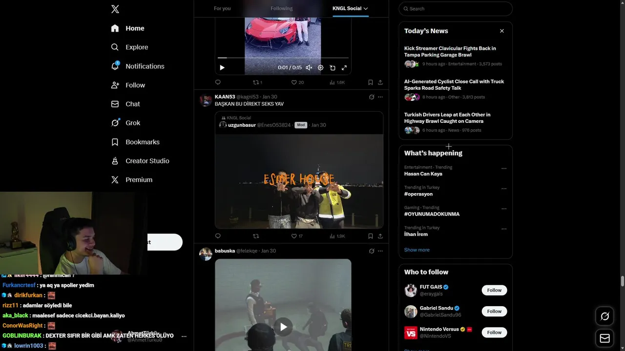Open more options for #operasyon trend
This screenshot has height=351, width=625.
click(504, 189)
